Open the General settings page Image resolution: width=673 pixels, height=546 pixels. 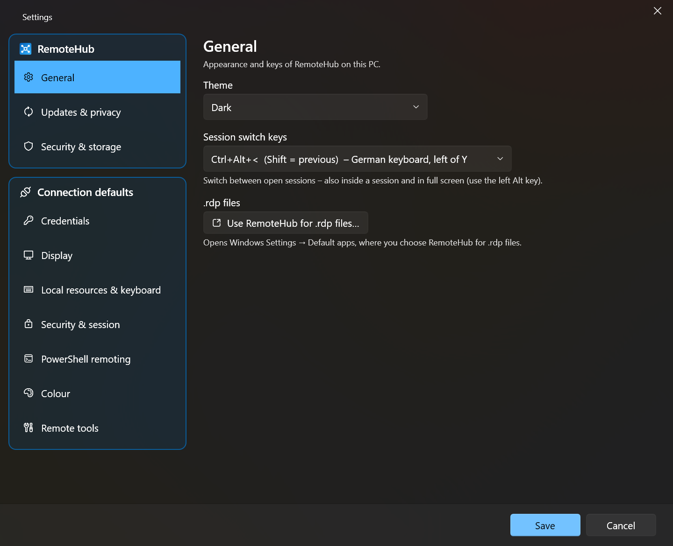pyautogui.click(x=97, y=77)
